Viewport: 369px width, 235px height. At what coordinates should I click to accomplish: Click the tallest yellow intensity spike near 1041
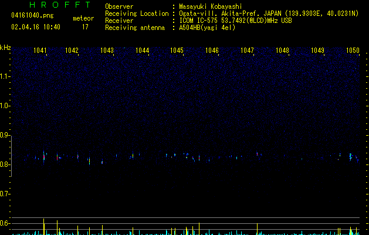tap(43, 227)
